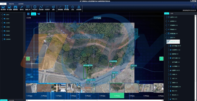Go to previous image with left arrow

(x=28, y=59)
